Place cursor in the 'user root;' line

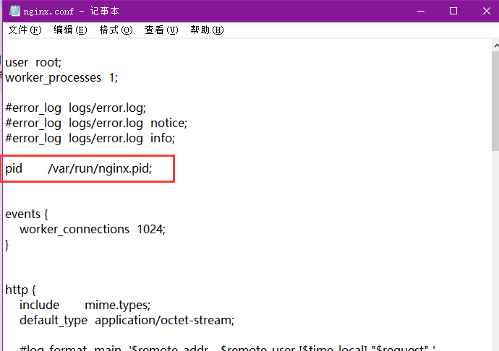(x=33, y=63)
